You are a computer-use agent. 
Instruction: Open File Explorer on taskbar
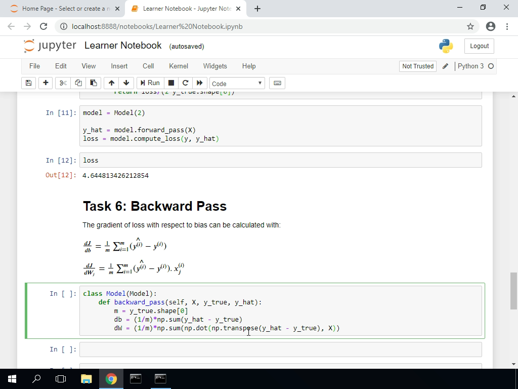point(86,379)
